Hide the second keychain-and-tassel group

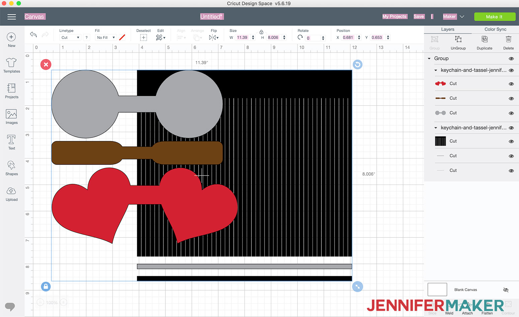tap(511, 128)
